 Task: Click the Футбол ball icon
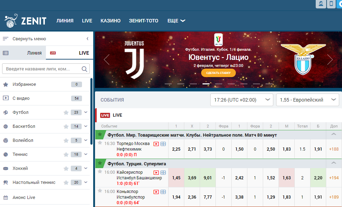tap(6, 112)
